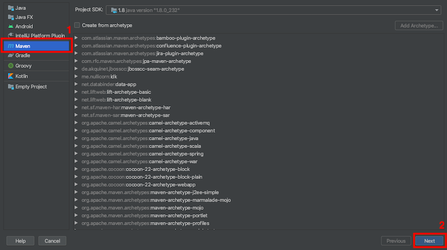Click the Next button
Image resolution: width=447 pixels, height=250 pixels.
[429, 241]
